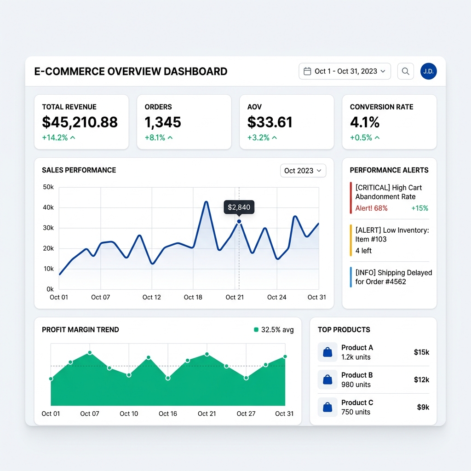The image size is (471, 471).
Task: Click the green 32.5% avg legend swatch
Action: point(256,330)
